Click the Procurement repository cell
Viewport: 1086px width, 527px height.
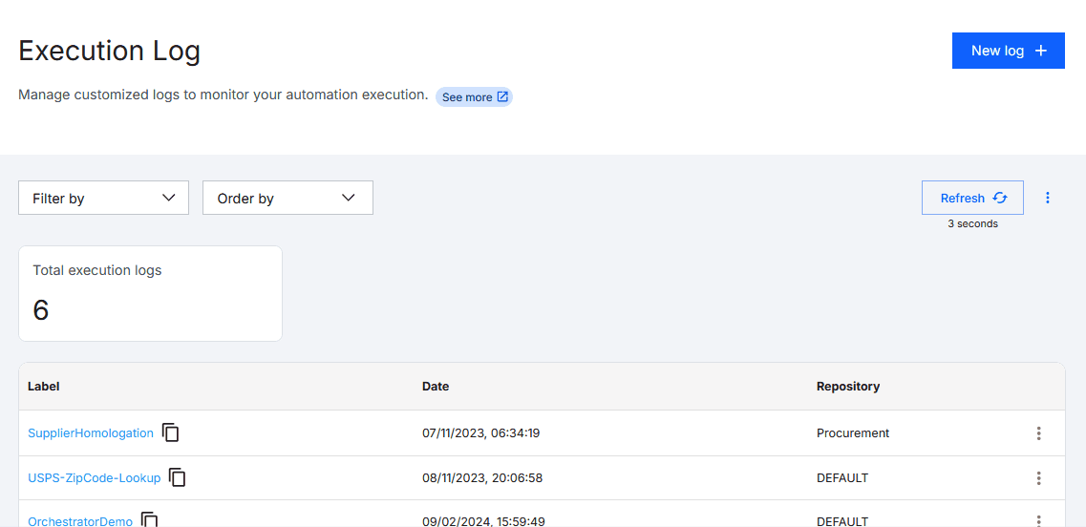(853, 433)
